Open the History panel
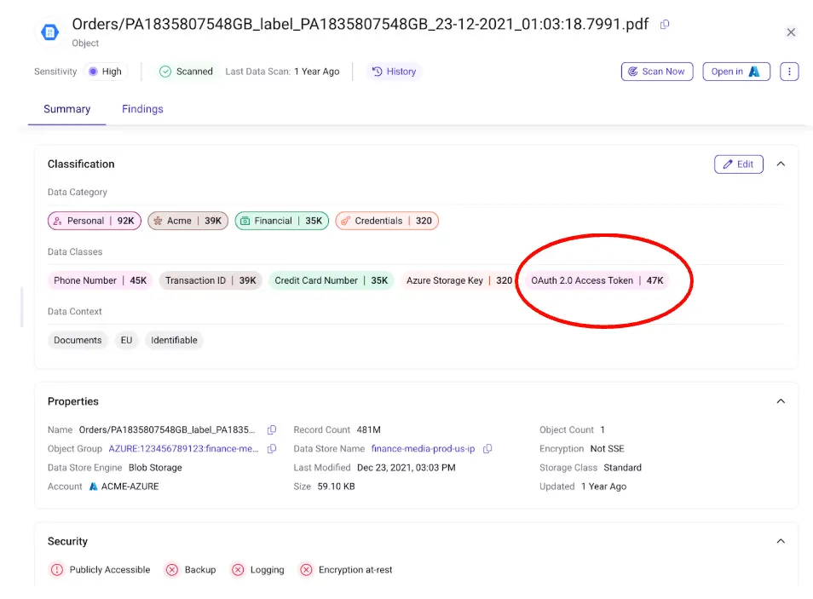 [x=394, y=72]
